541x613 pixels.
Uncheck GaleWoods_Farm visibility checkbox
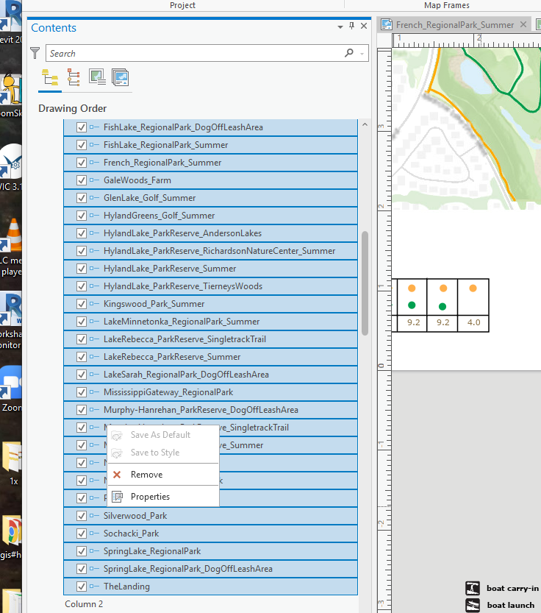(82, 180)
